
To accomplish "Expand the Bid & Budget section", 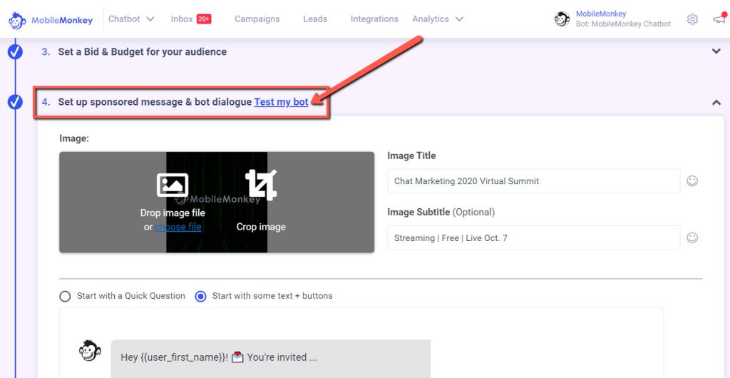I will coord(716,51).
